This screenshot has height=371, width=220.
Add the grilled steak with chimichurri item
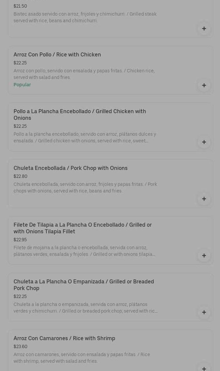(x=204, y=29)
